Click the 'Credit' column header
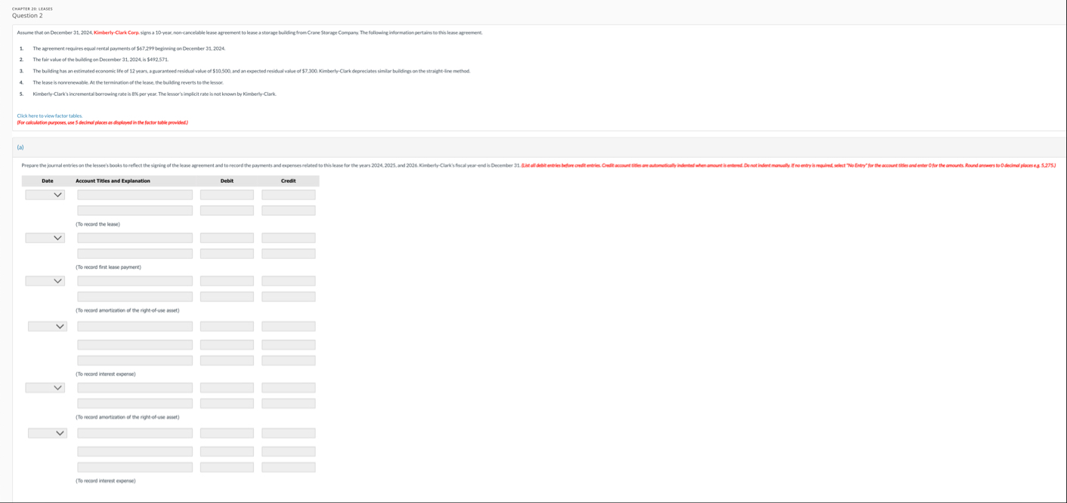Image resolution: width=1067 pixels, height=503 pixels. [288, 181]
